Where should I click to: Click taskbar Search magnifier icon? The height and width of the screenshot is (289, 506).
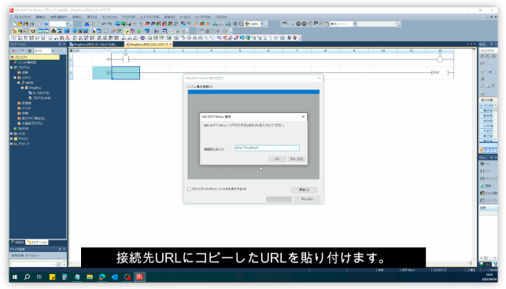(x=27, y=276)
